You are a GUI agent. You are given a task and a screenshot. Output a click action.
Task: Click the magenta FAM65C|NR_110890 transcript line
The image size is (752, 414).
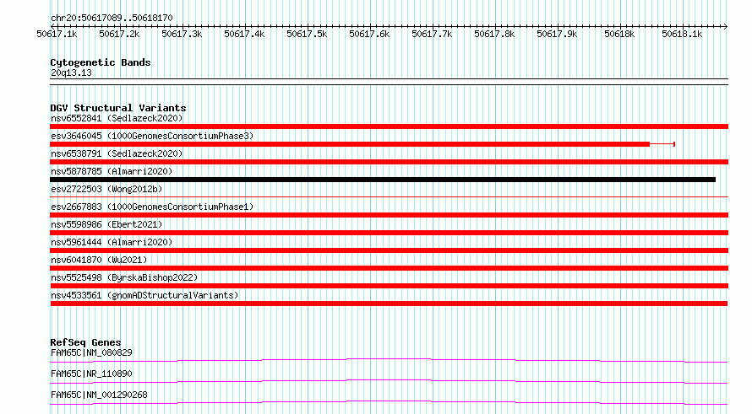pyautogui.click(x=389, y=381)
